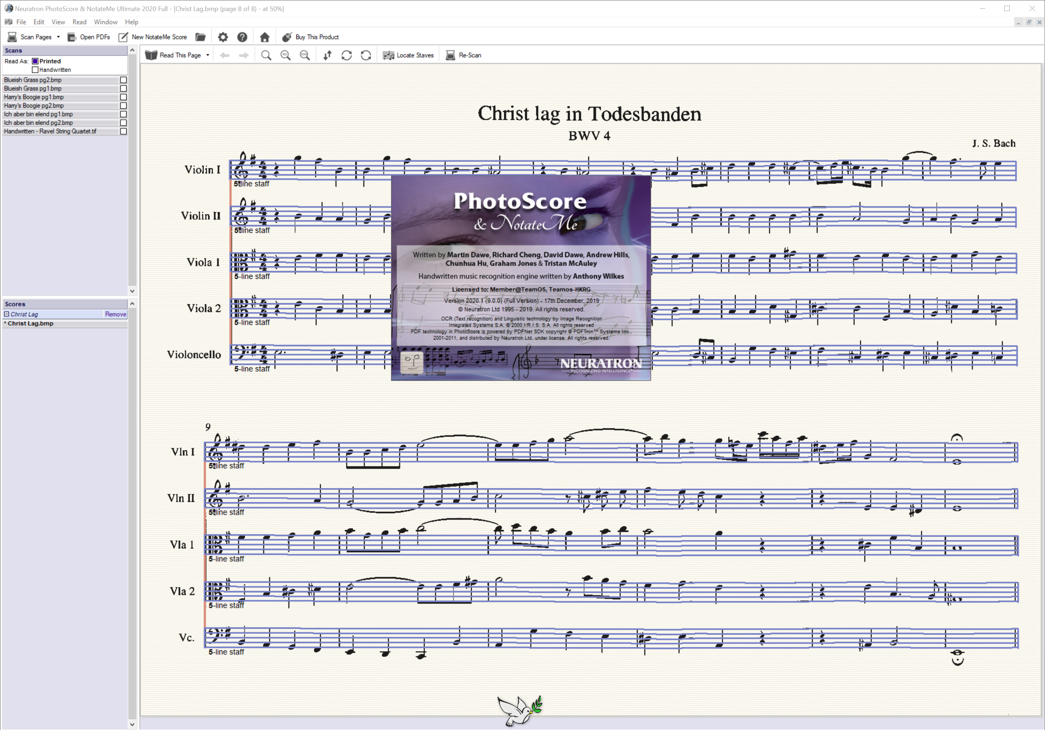Open the Read menu
The image size is (1045, 730).
pos(79,22)
